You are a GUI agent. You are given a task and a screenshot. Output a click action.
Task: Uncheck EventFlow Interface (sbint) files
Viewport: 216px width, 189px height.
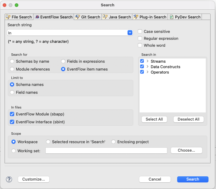[12, 122]
